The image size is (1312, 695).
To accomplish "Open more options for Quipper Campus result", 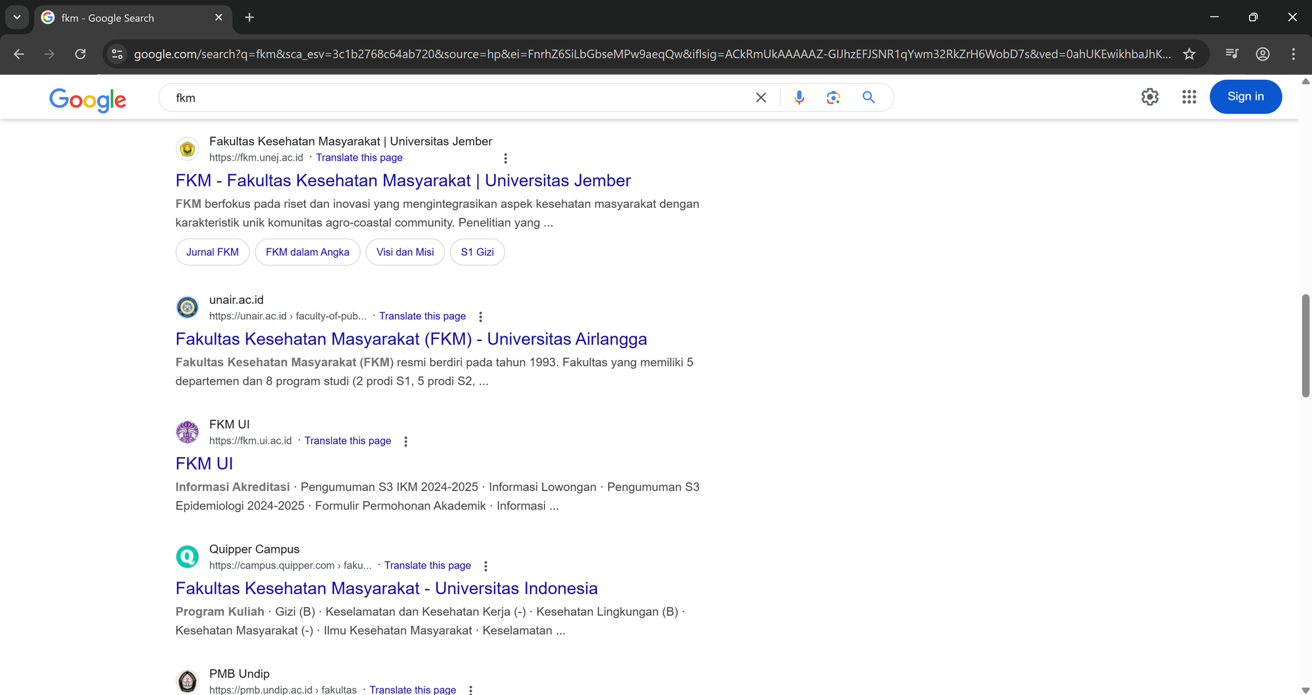I will click(485, 566).
